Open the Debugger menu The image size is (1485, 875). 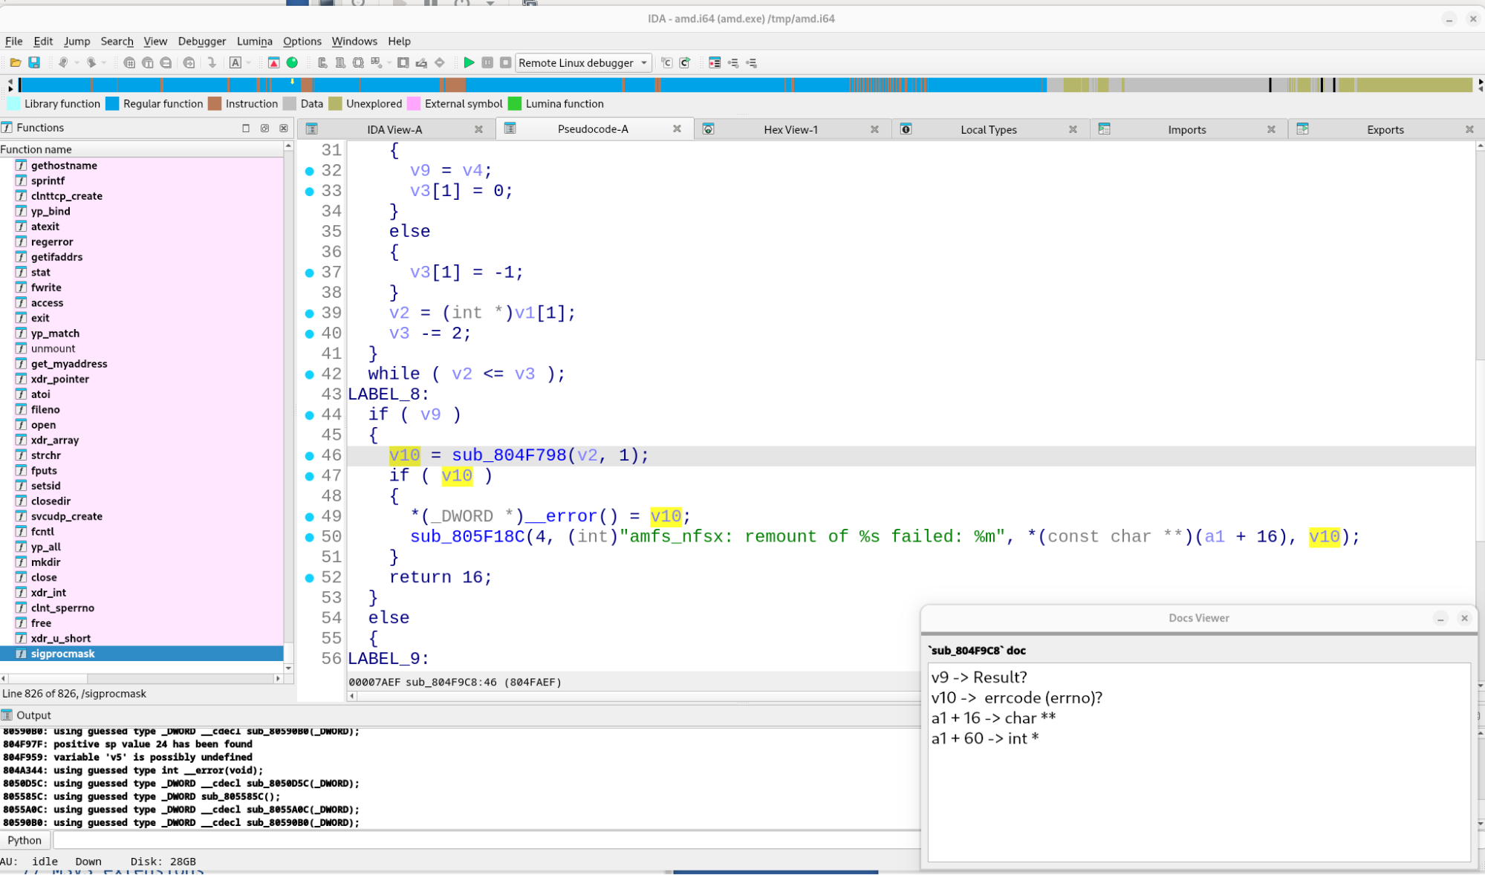pos(201,42)
